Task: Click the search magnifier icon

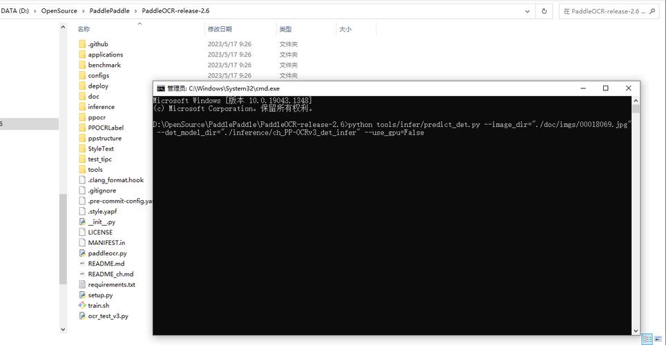Action: pyautogui.click(x=653, y=11)
